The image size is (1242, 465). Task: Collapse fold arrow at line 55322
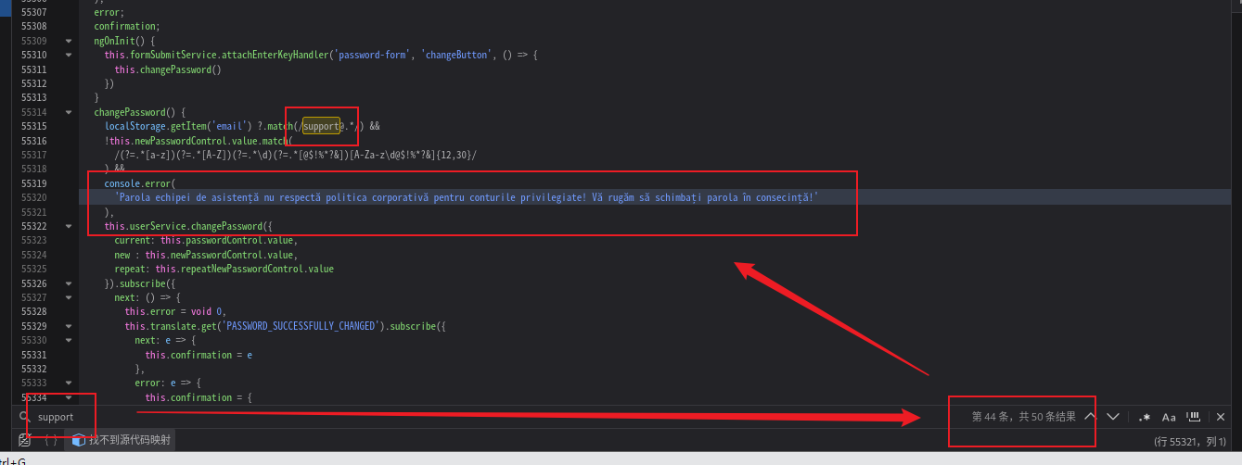(68, 226)
